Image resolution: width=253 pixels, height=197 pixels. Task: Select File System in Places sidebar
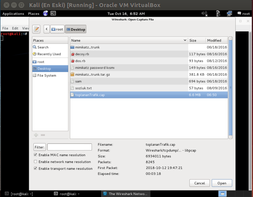coord(50,75)
